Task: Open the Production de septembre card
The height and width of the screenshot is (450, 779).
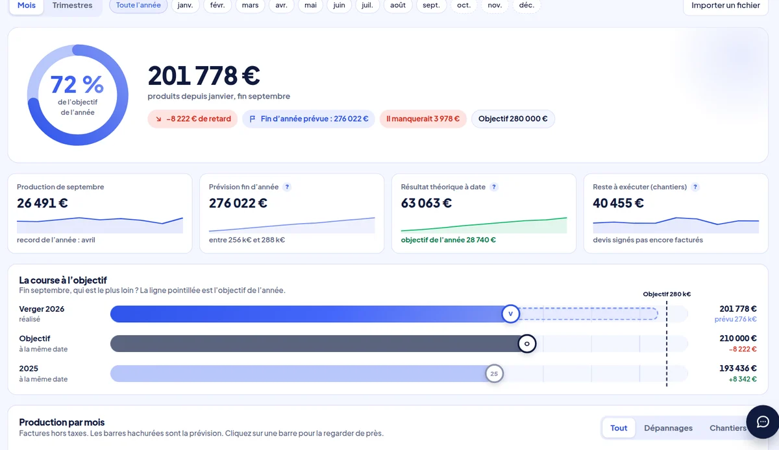Action: [x=100, y=213]
